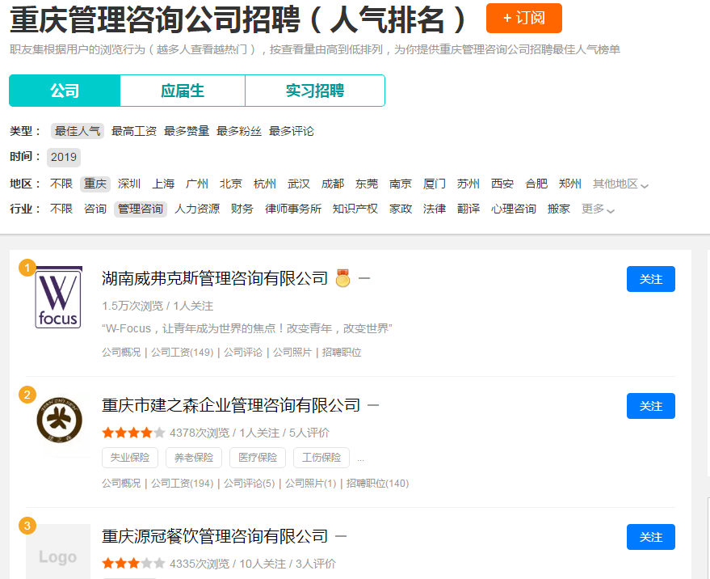Image resolution: width=710 pixels, height=579 pixels.
Task: Click the 医疗保险 benefit tag
Action: coord(258,458)
